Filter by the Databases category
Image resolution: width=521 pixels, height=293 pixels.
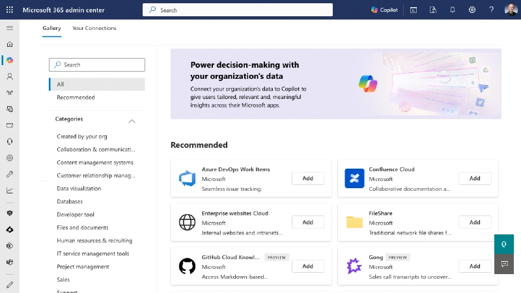(x=70, y=202)
